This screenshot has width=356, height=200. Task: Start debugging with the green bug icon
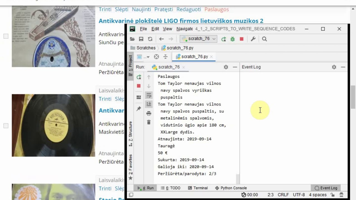point(233,39)
